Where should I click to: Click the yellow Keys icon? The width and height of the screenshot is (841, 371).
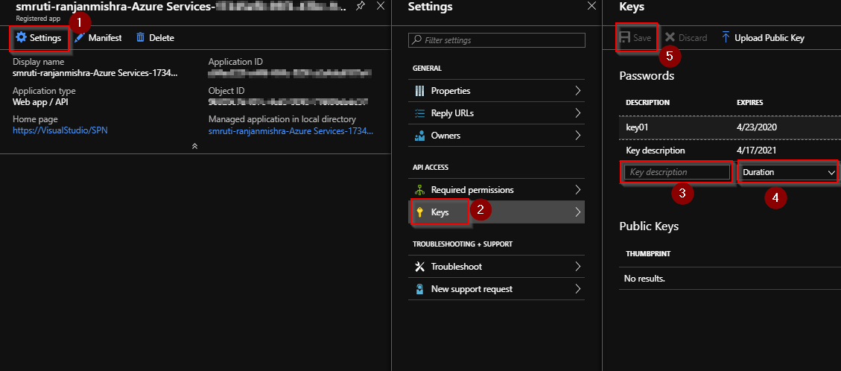pos(420,212)
